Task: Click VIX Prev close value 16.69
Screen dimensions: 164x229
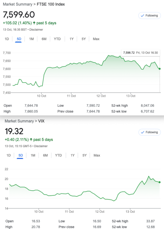Action: point(97,227)
